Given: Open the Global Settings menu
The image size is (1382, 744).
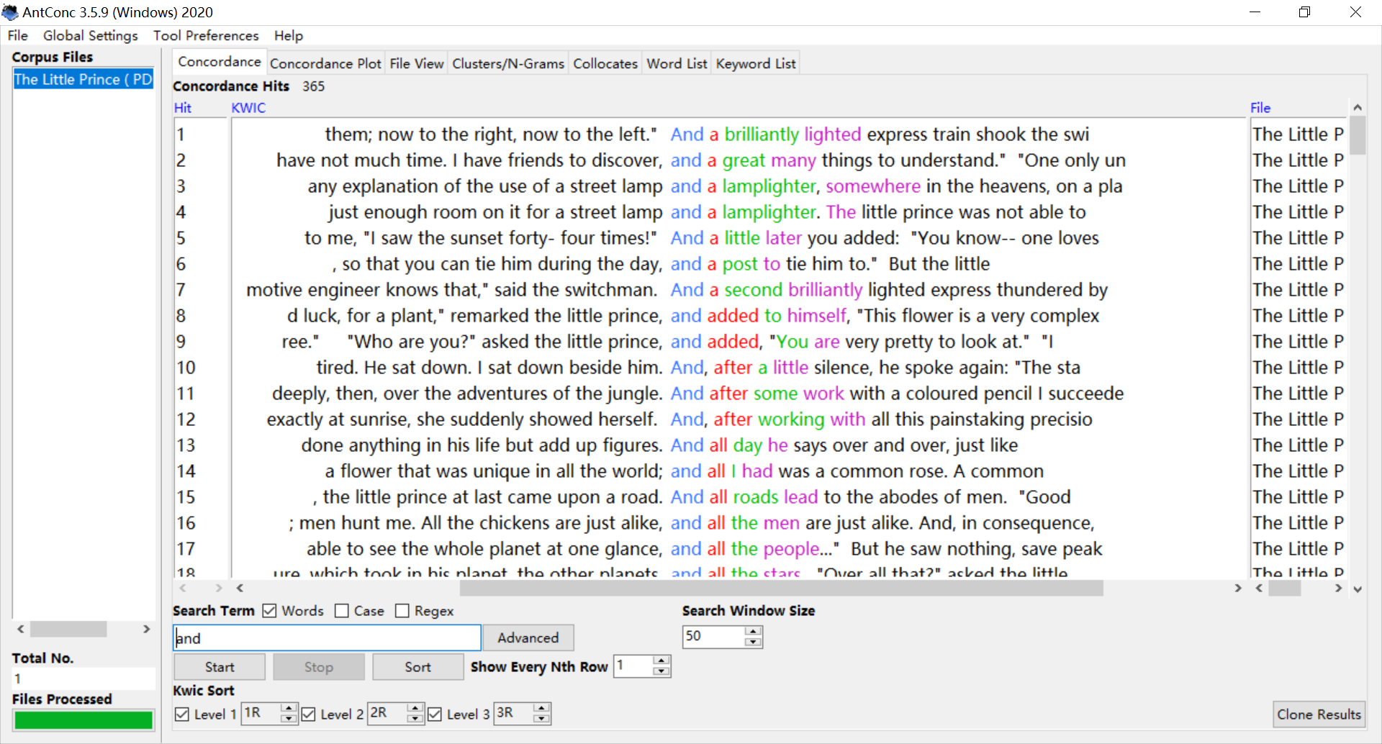Looking at the screenshot, I should (90, 35).
